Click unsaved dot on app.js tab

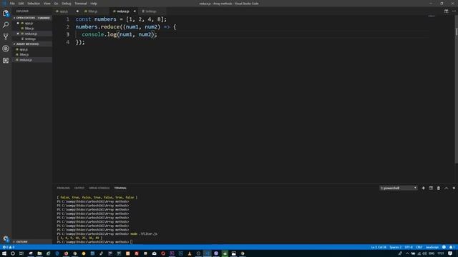(x=77, y=11)
